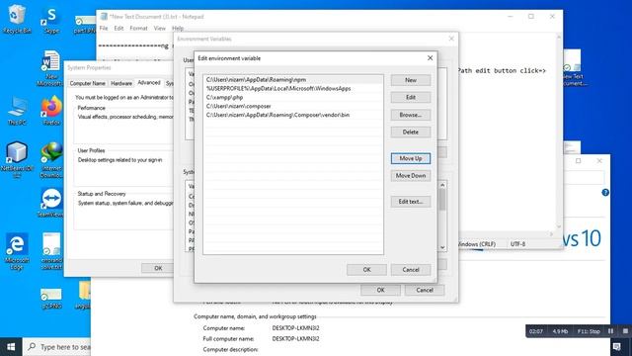This screenshot has width=632, height=356.
Task: Open NetBeans IDE desktop shortcut
Action: pos(17,159)
